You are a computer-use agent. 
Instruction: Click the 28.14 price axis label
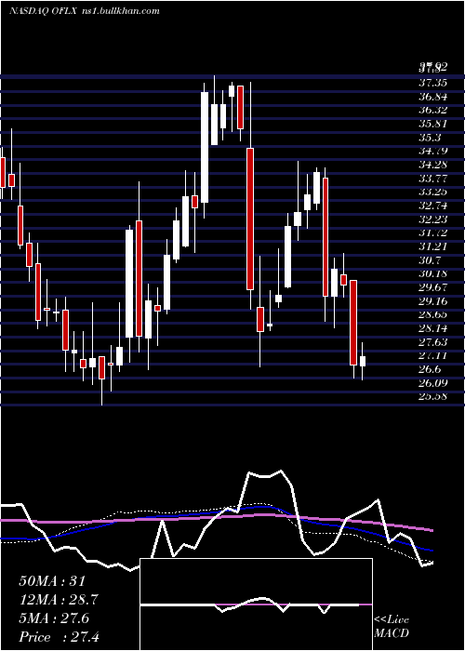(432, 328)
